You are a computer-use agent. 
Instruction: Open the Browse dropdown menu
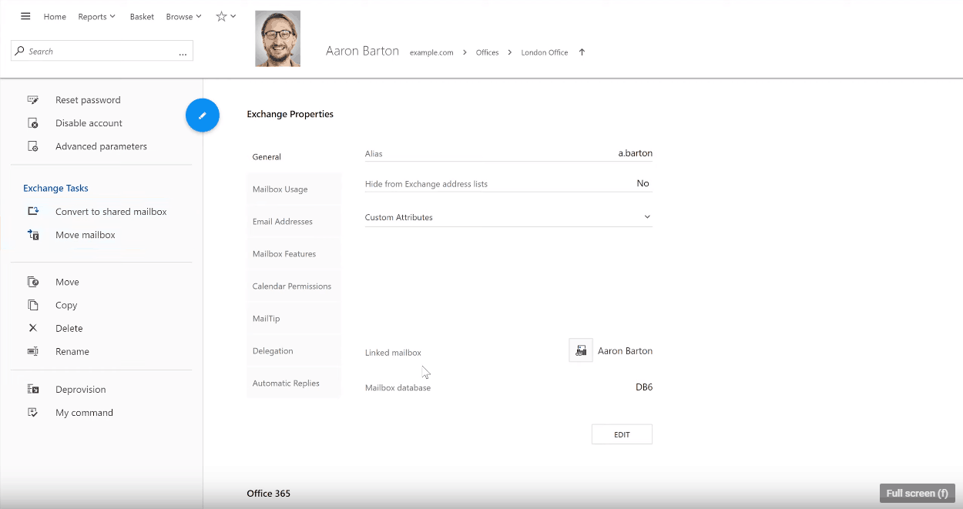(x=183, y=17)
